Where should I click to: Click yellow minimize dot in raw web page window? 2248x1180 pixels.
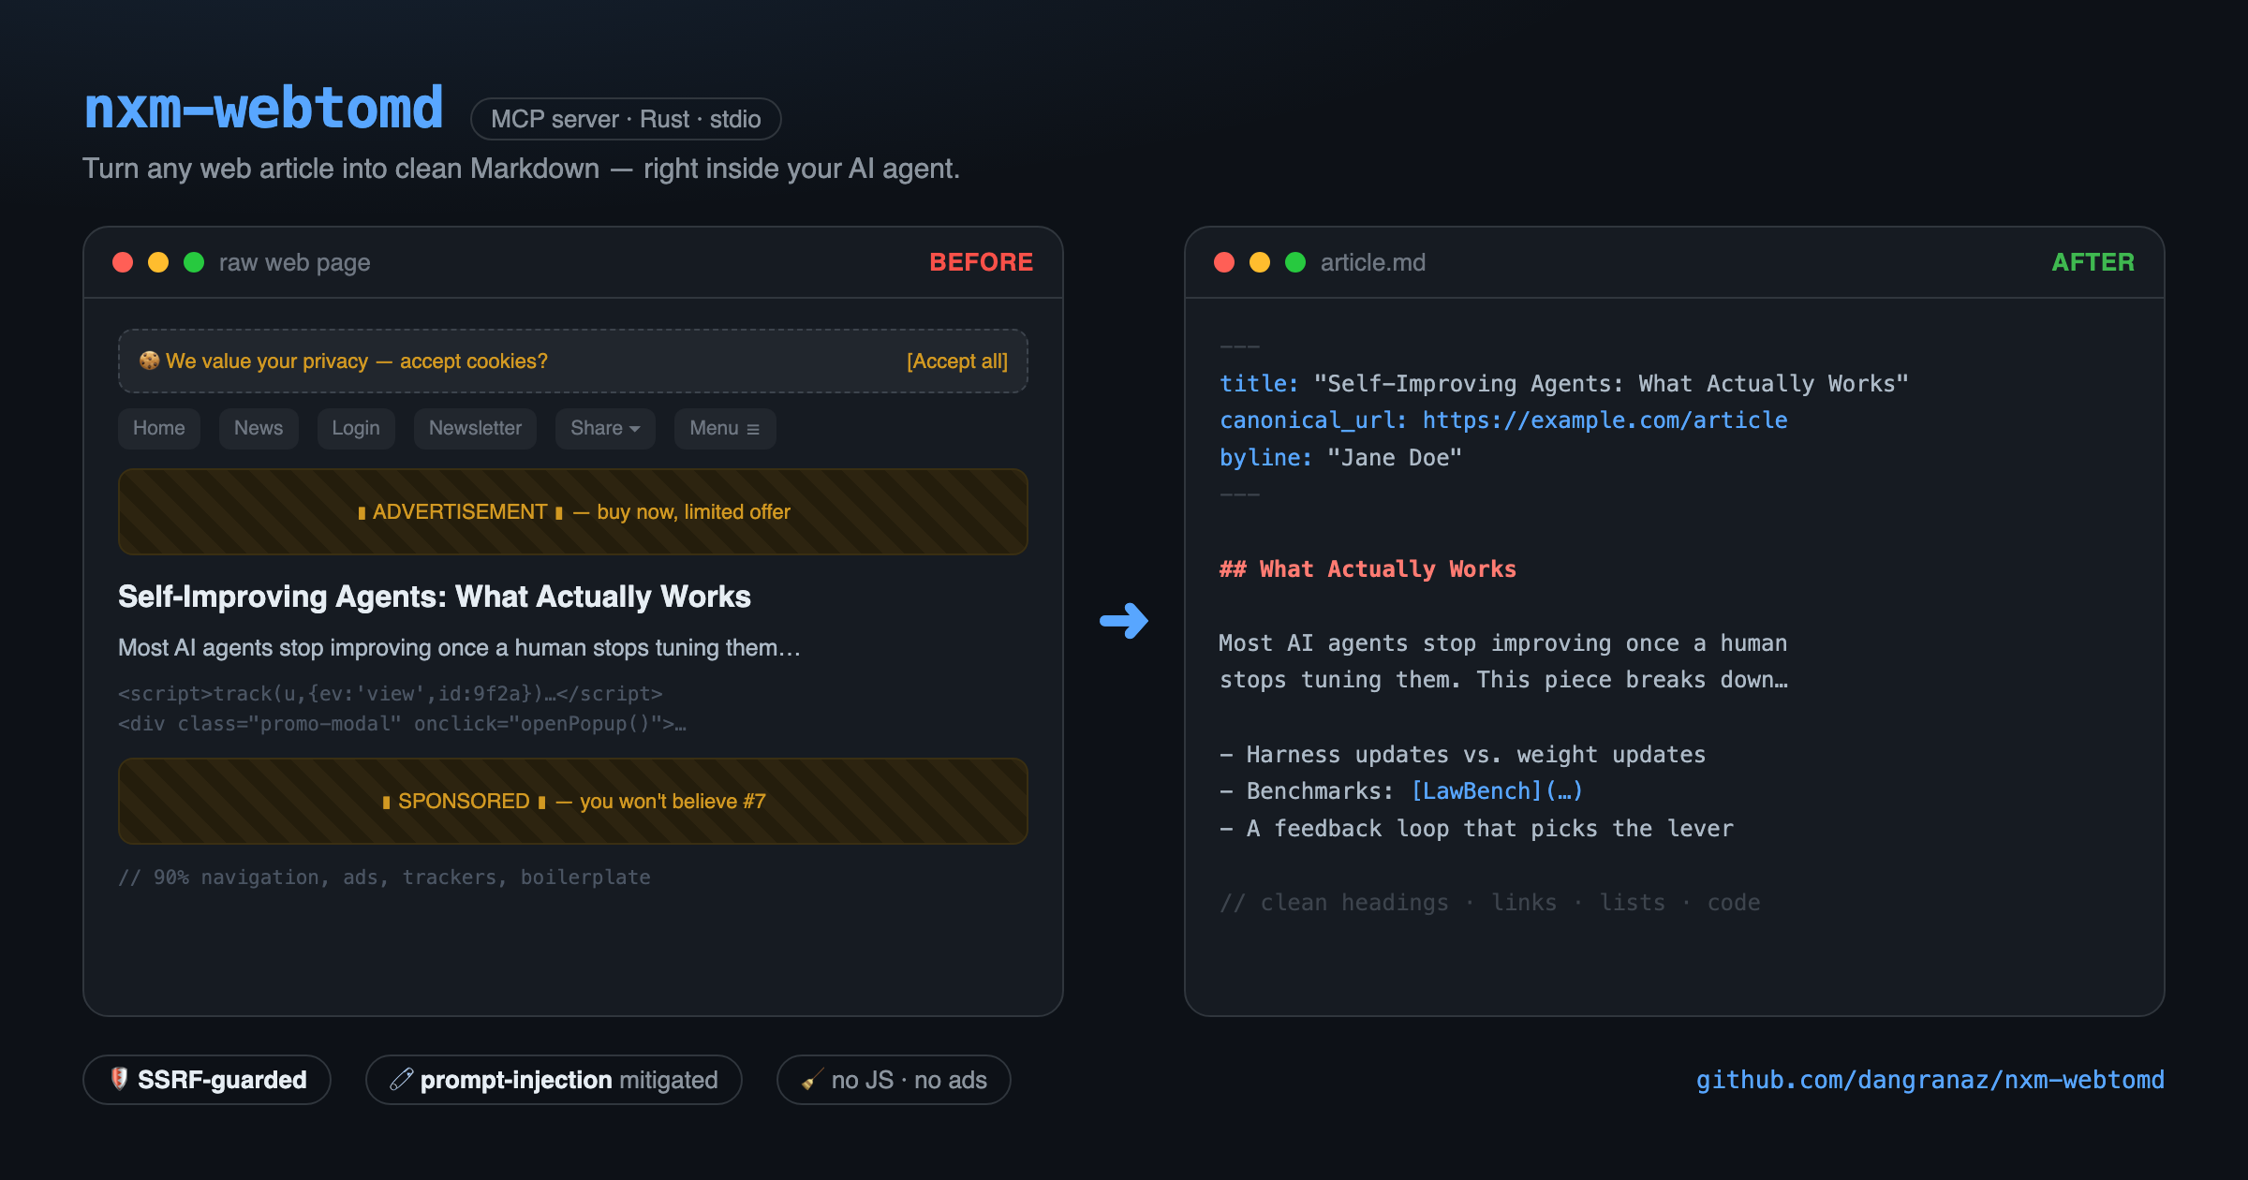tap(158, 262)
